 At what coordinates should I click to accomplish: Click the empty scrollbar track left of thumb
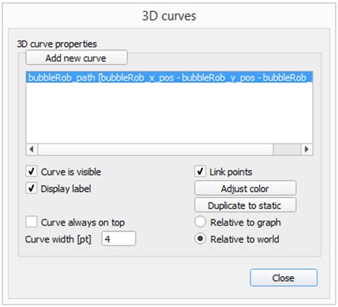tap(156, 150)
